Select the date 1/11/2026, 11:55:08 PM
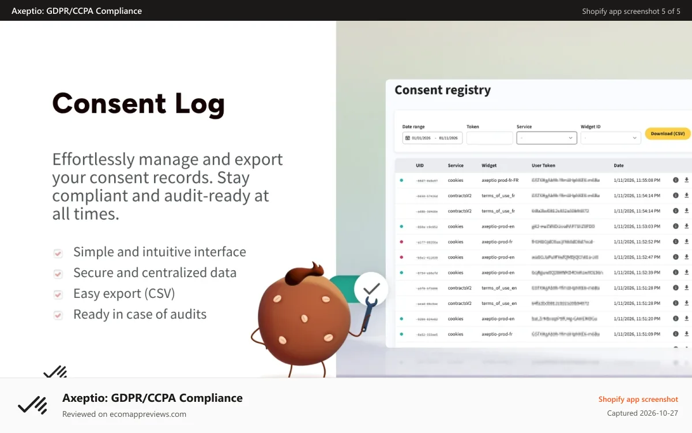 click(637, 180)
